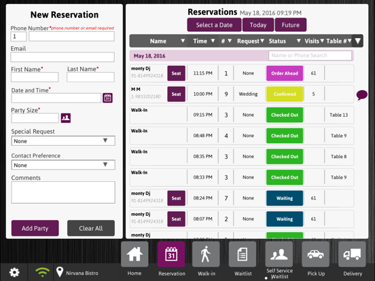Show Future reservations

pos(291,25)
